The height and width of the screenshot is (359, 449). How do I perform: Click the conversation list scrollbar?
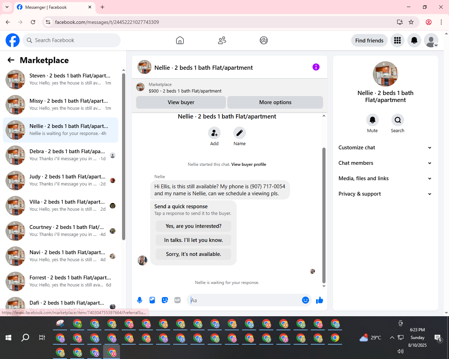tap(123, 157)
